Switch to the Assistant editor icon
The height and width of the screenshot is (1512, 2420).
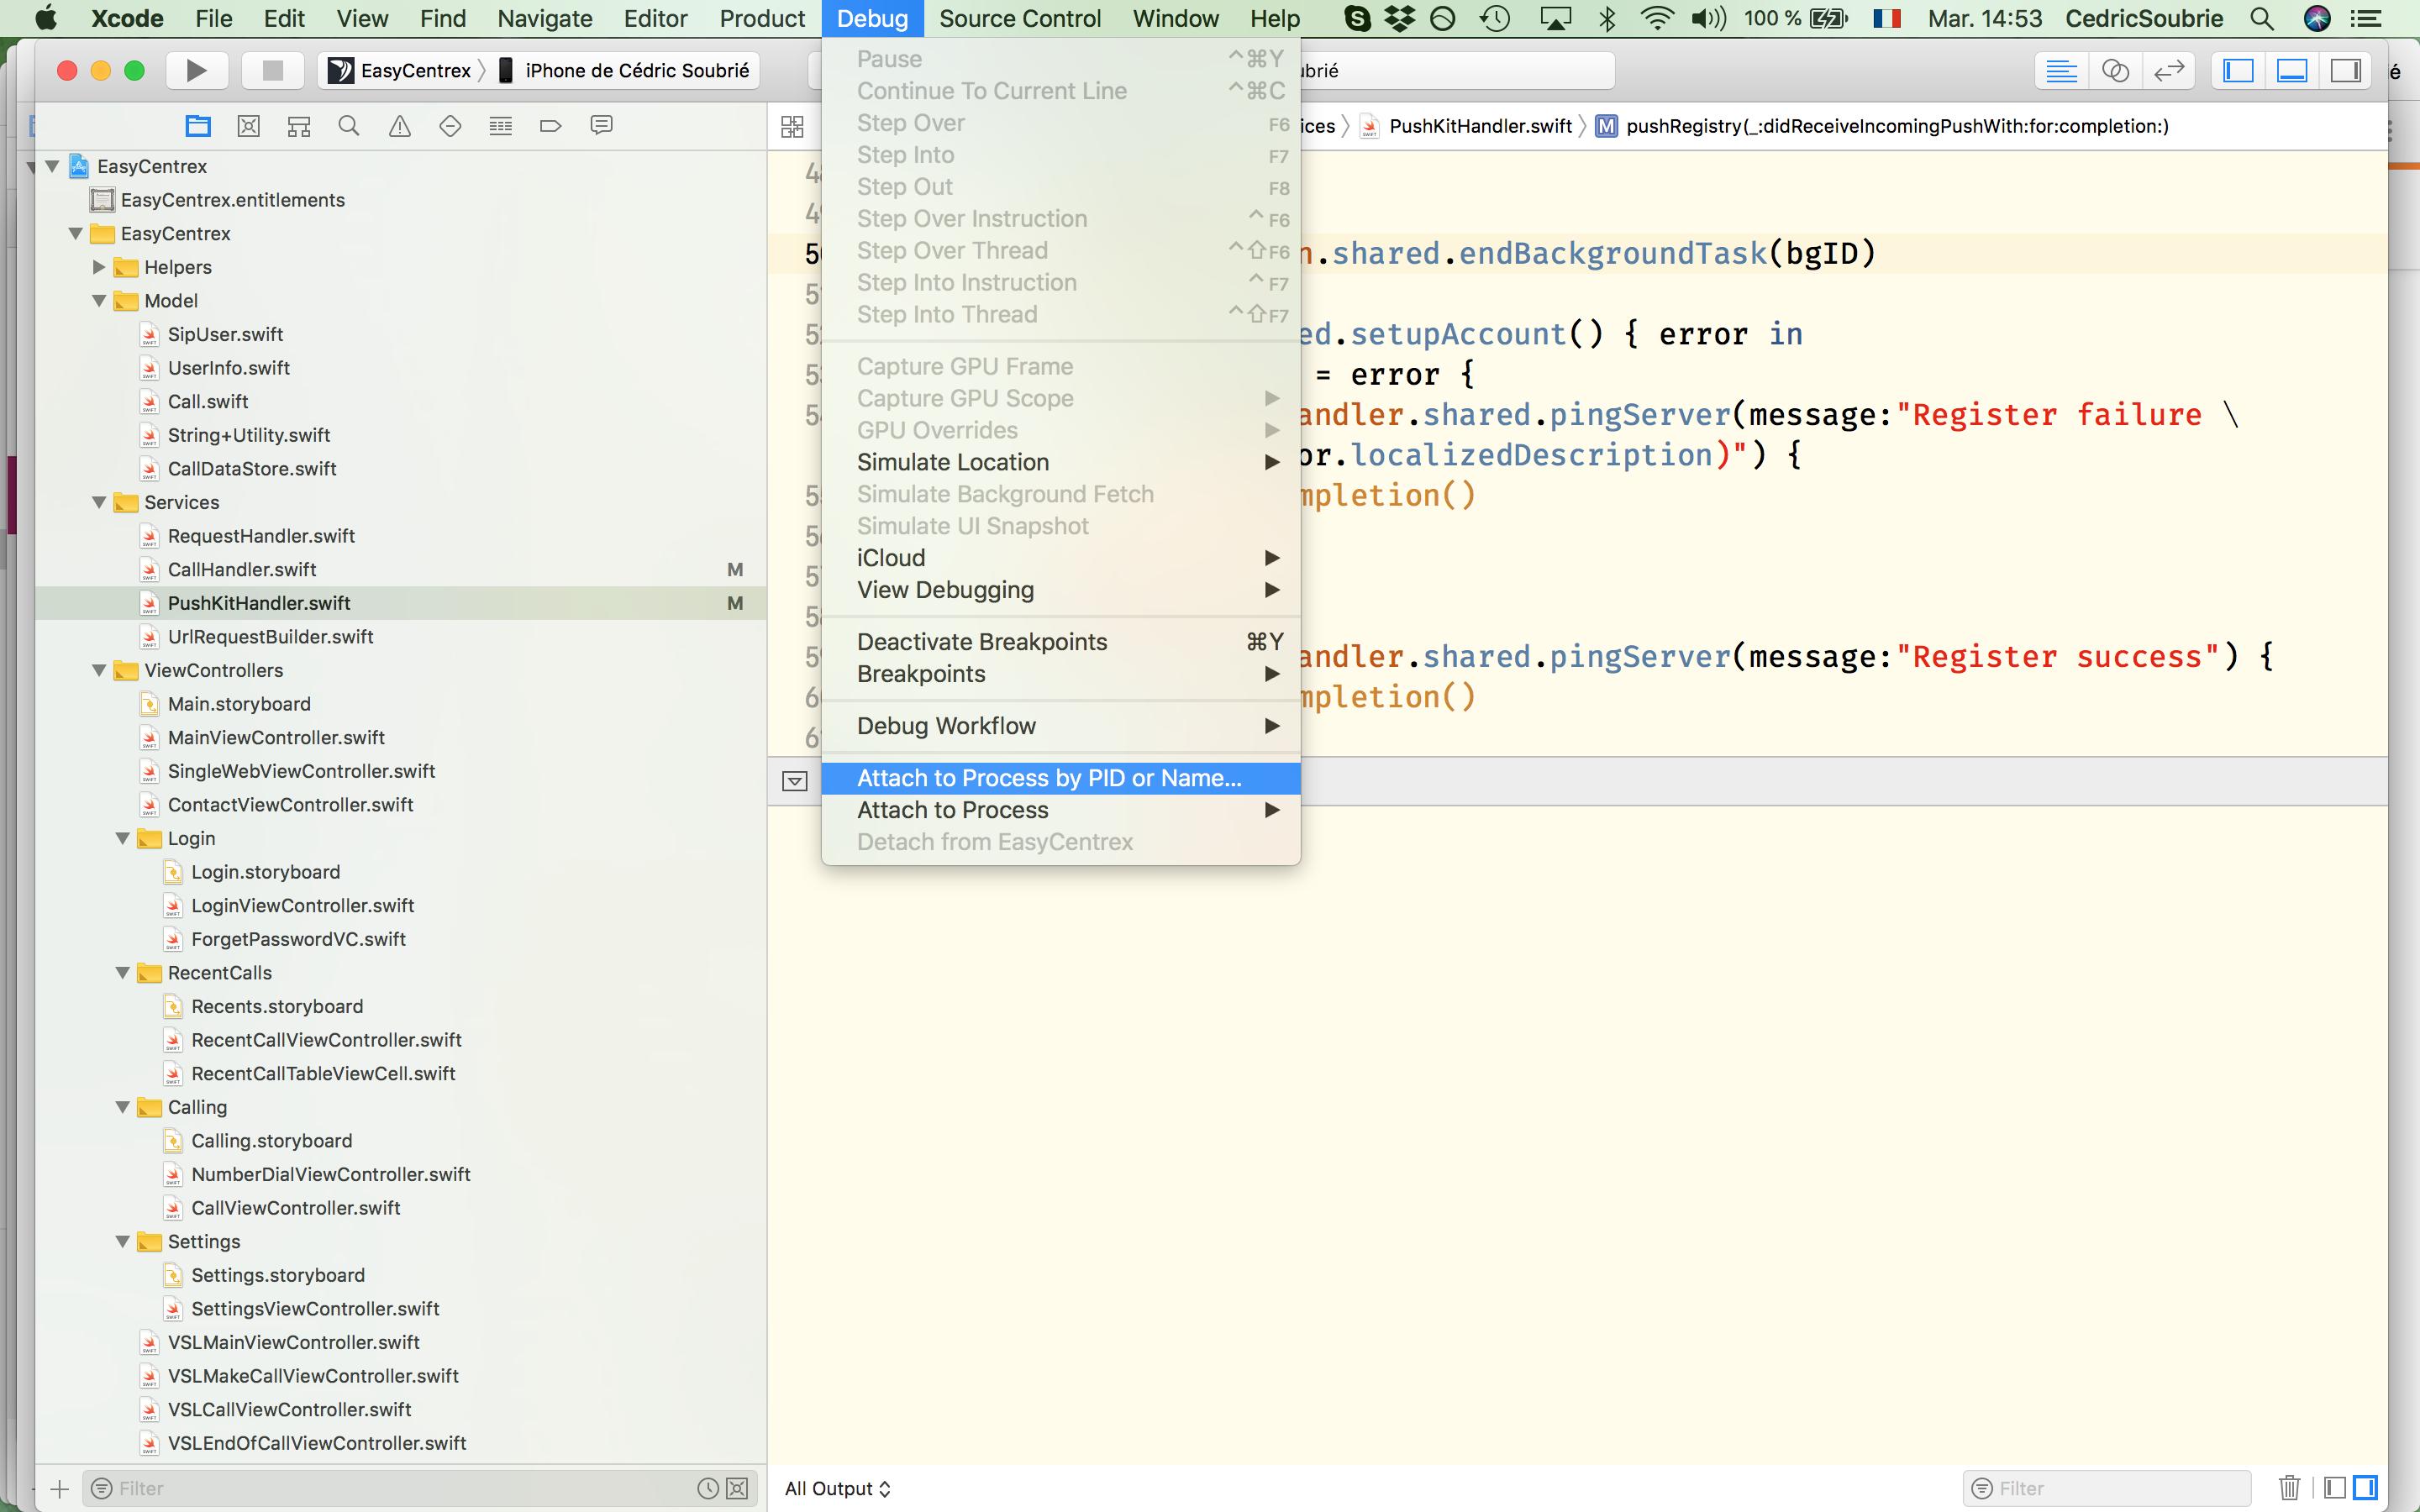[x=2114, y=71]
